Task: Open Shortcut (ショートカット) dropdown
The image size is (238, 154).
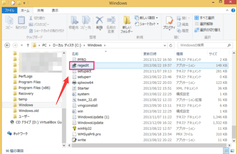Action: [147, 24]
